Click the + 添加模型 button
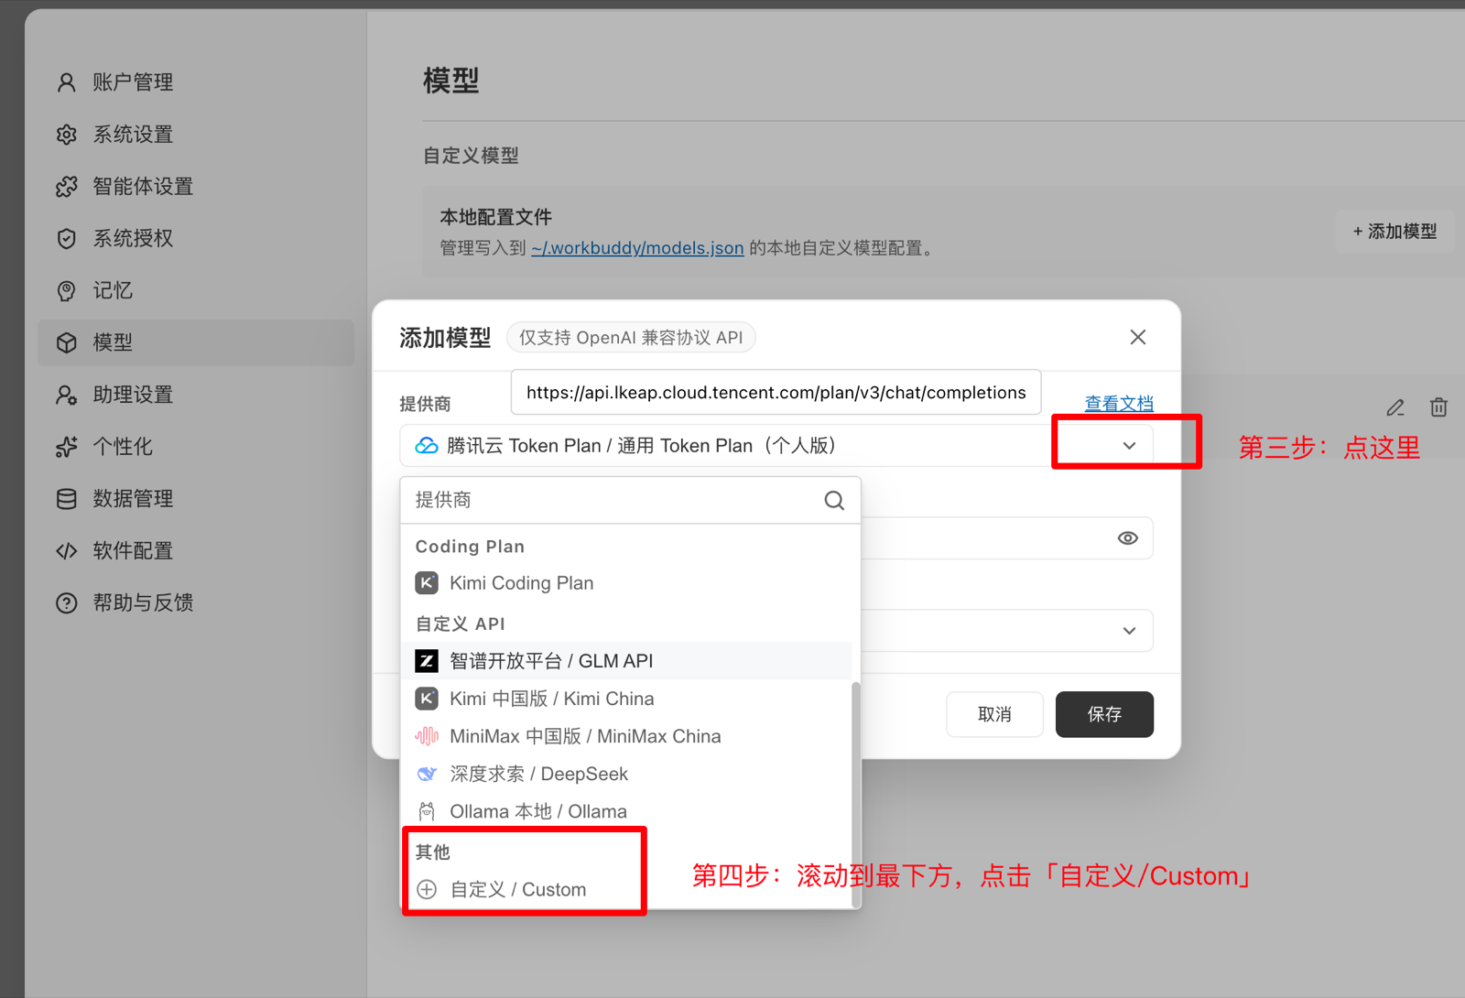The width and height of the screenshot is (1465, 998). pos(1394,232)
